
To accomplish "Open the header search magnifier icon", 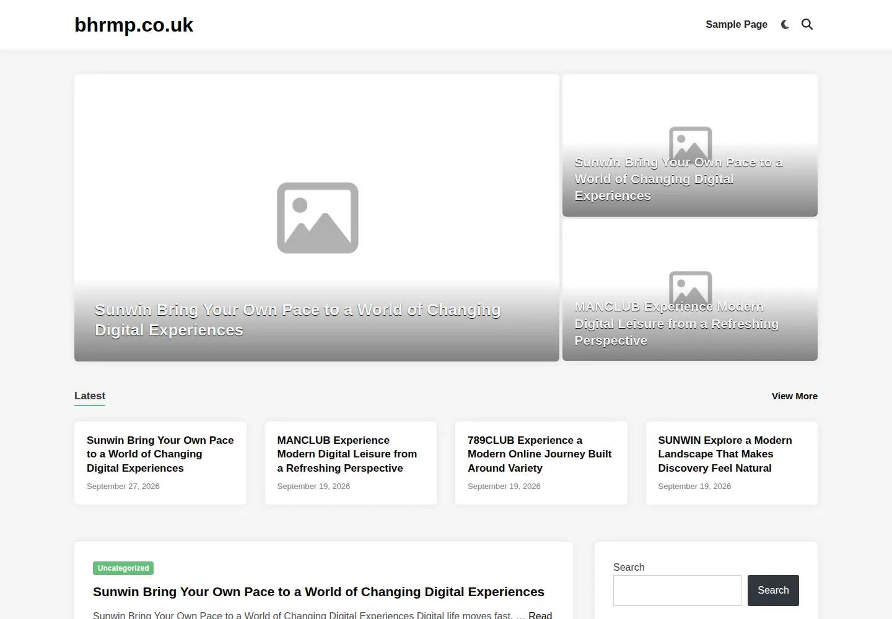I will (x=807, y=25).
